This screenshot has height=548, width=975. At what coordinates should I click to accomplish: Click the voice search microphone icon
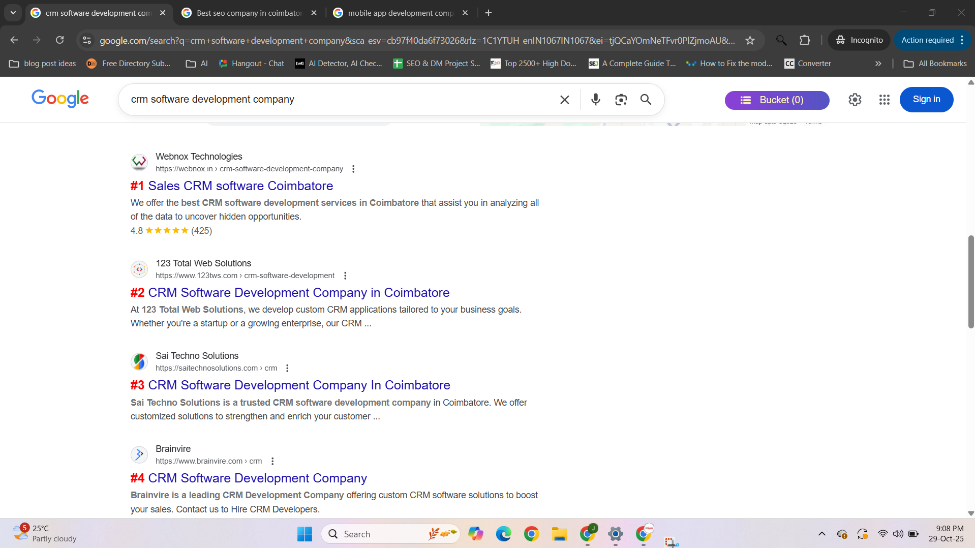click(595, 100)
